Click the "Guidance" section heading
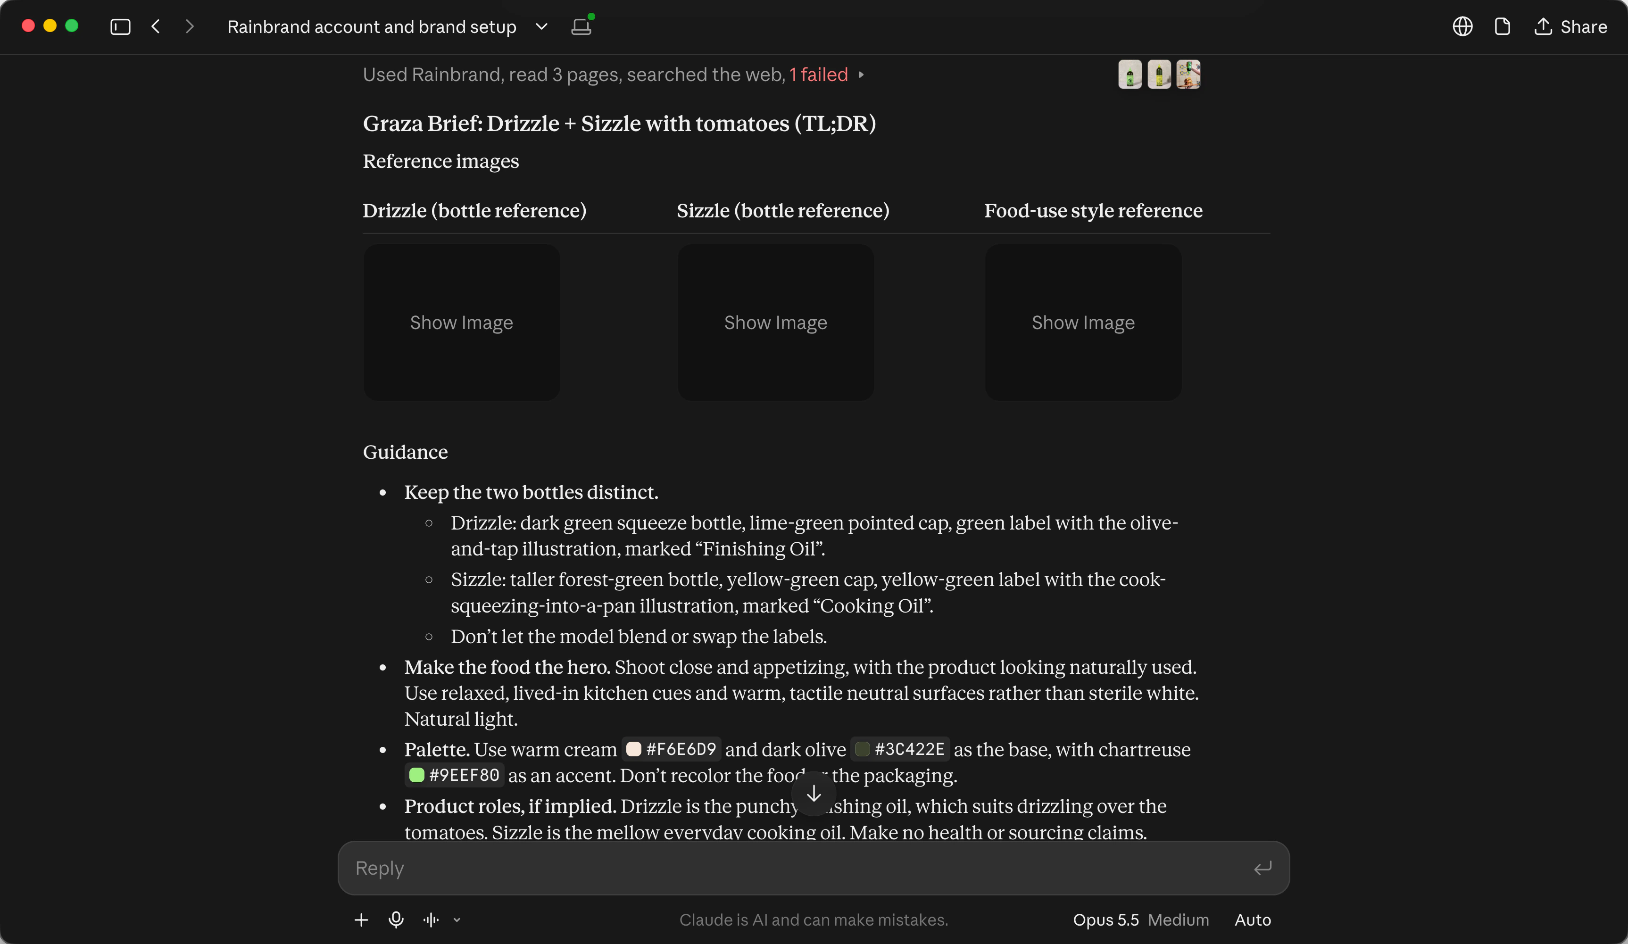 point(405,452)
